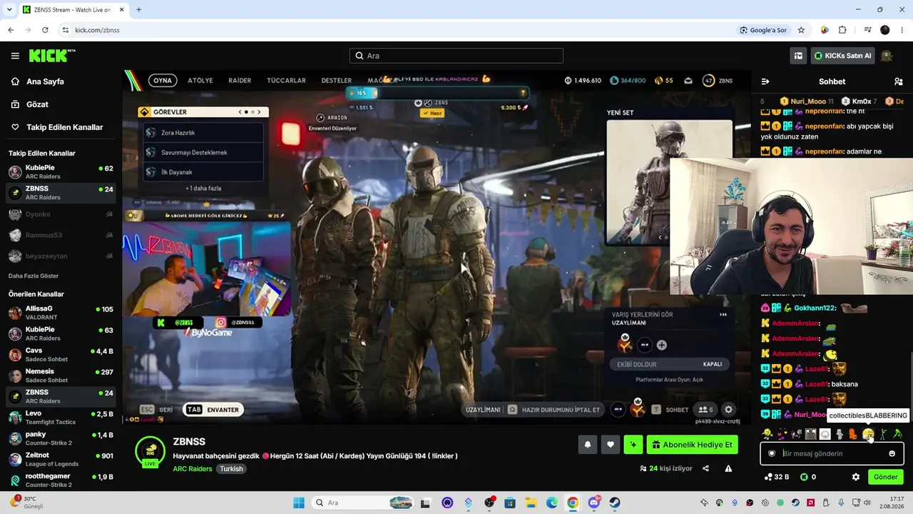Open the user profile avatar menu

[887, 56]
